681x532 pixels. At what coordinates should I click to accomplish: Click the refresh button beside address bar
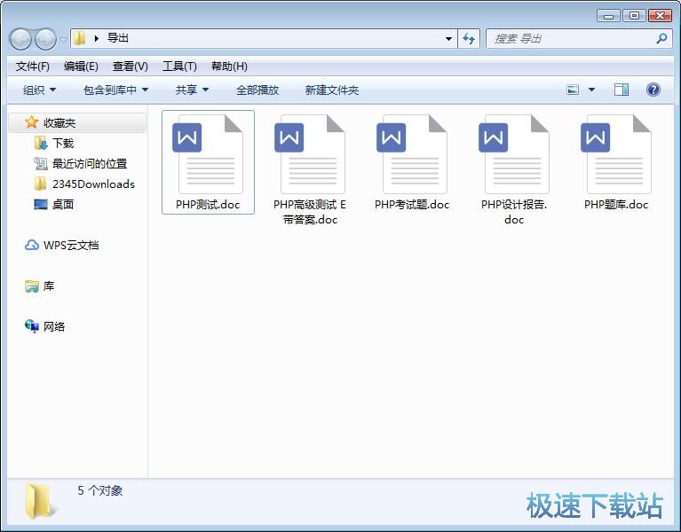point(469,39)
